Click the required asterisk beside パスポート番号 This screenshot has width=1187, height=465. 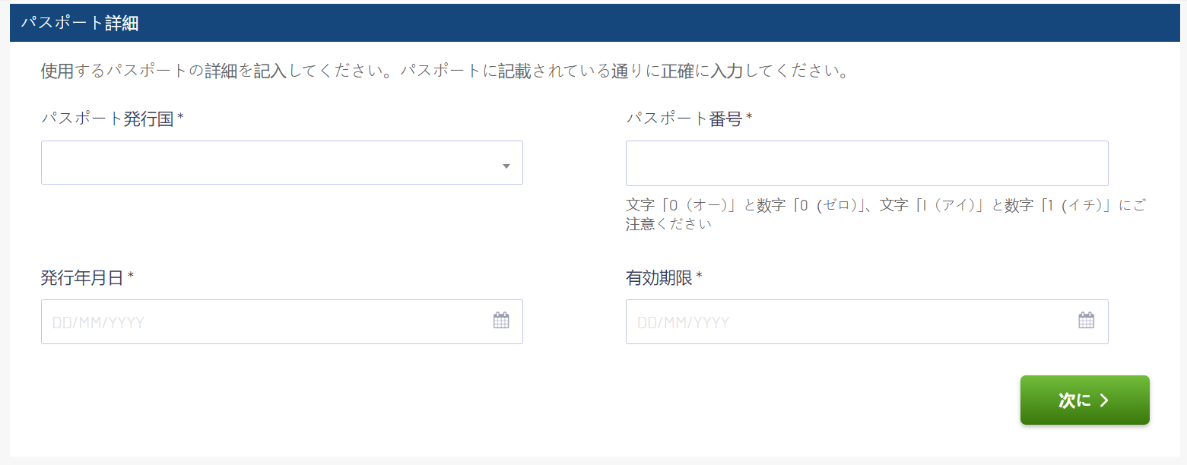(749, 117)
